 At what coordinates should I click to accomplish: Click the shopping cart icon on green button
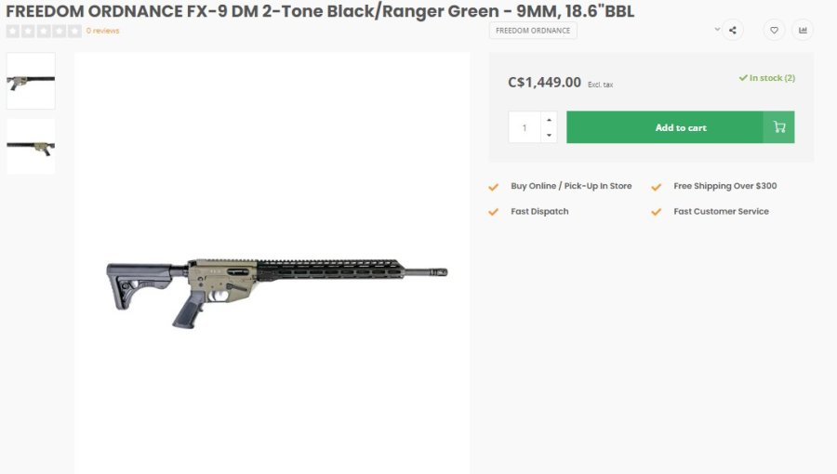click(778, 127)
